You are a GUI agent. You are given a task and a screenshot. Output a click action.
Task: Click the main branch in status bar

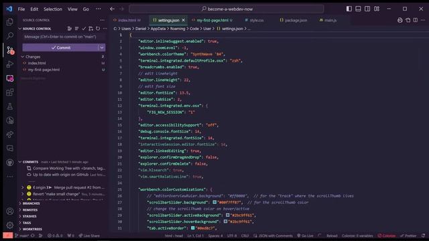click(x=22, y=236)
